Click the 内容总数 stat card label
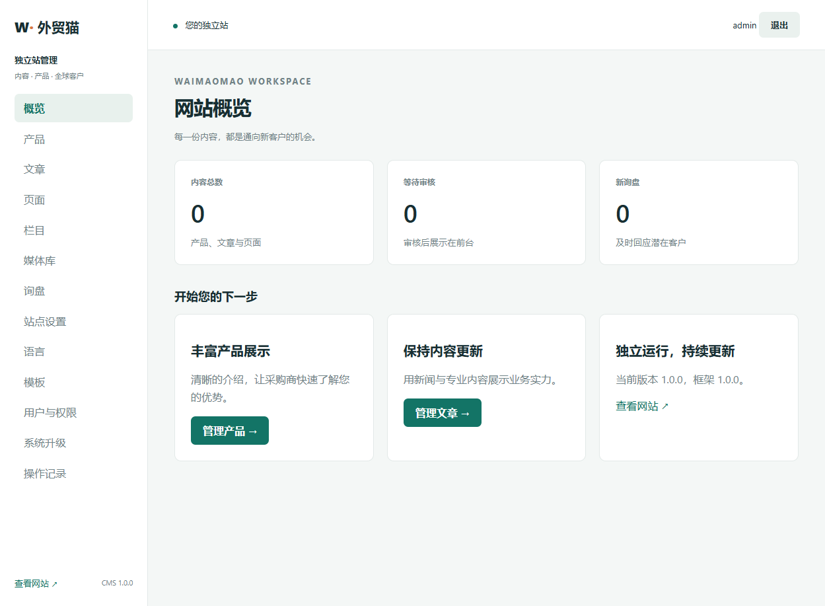This screenshot has width=825, height=606. (207, 182)
